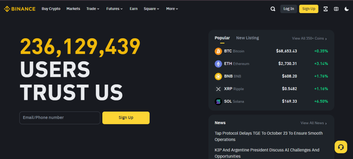The height and width of the screenshot is (159, 353).
Task: Click the Solana coin icon
Action: (218, 102)
